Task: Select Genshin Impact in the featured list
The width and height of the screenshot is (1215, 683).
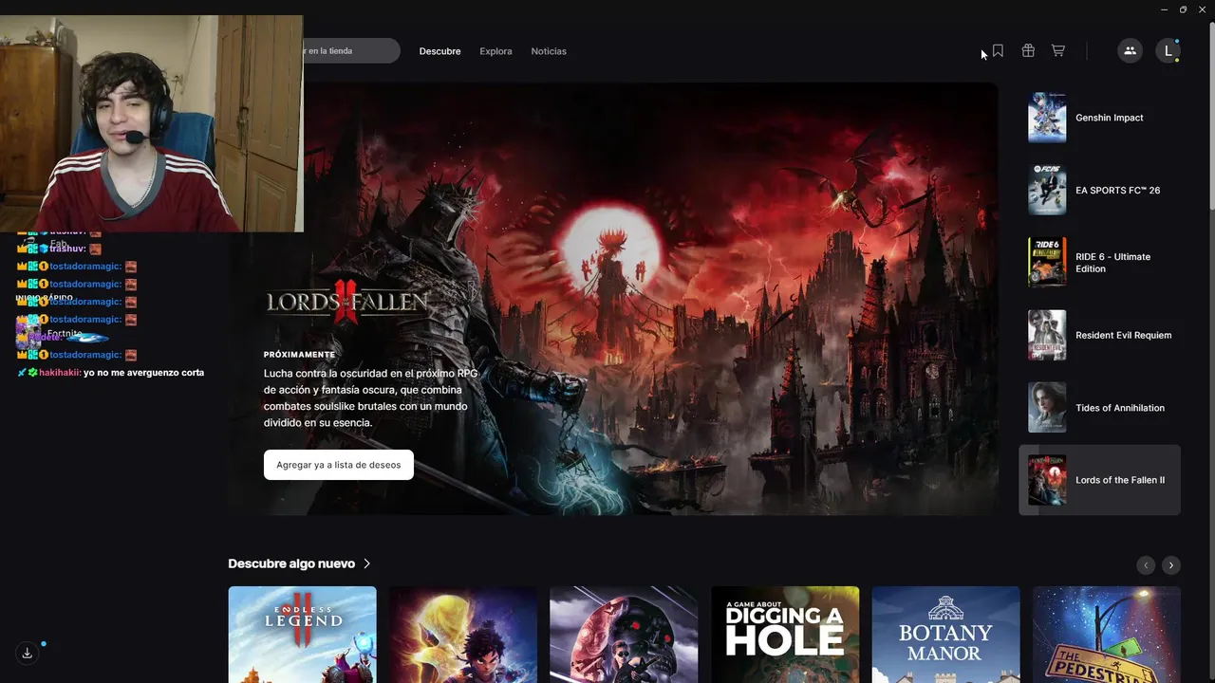Action: [1099, 118]
